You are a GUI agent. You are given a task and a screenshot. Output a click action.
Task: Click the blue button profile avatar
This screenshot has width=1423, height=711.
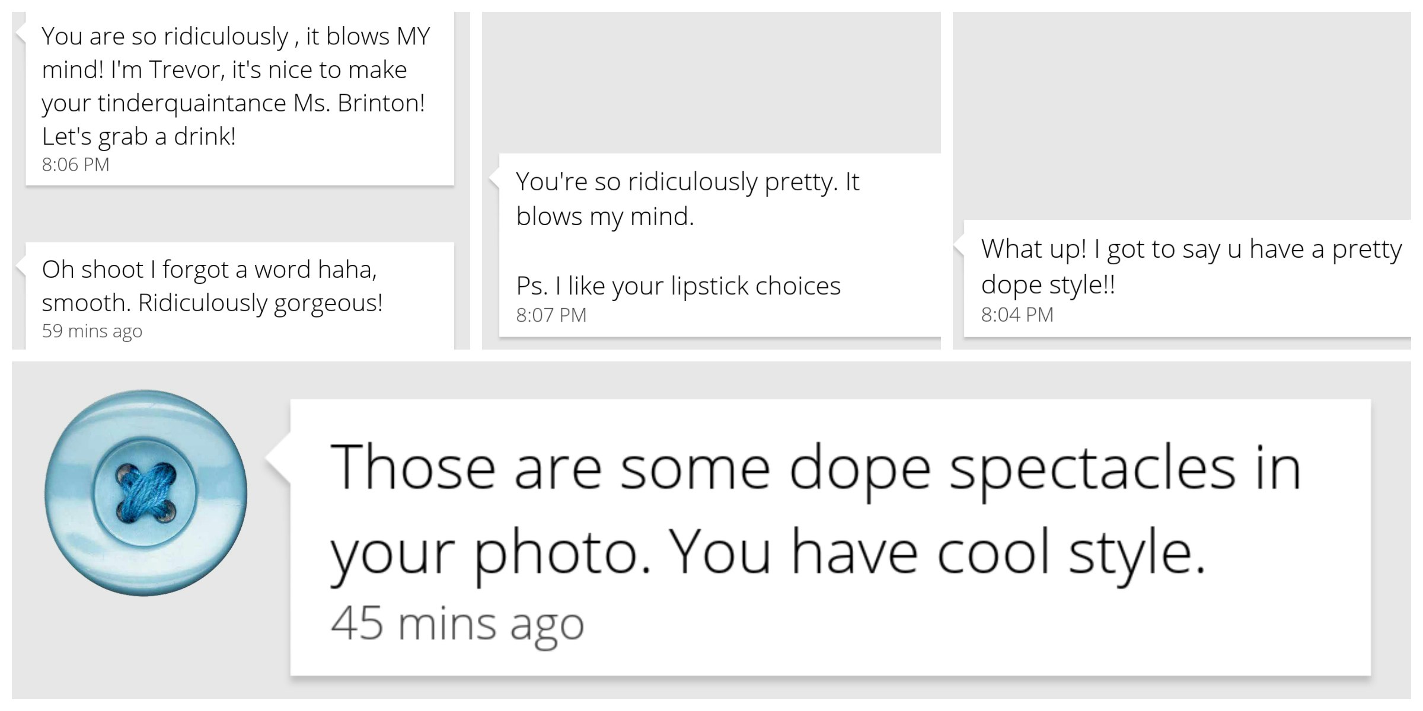(146, 493)
